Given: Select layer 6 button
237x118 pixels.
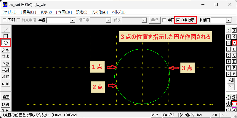Looking at the screenshot, I should pyautogui.click(x=228, y=68).
